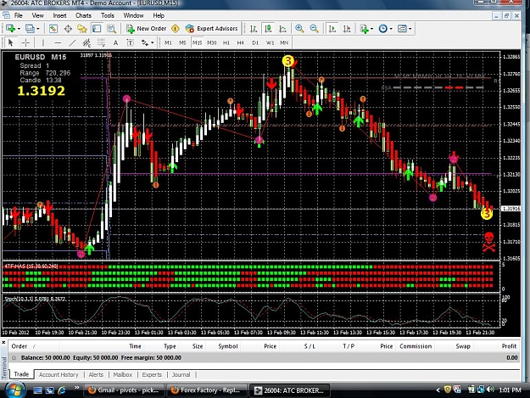This screenshot has height=398, width=530.
Task: Select the equidistant channel tool
Action: tap(86, 43)
